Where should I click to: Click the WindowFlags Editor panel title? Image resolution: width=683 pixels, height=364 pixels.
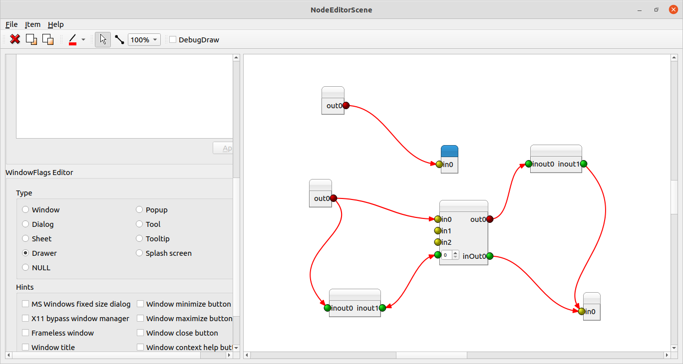click(39, 173)
